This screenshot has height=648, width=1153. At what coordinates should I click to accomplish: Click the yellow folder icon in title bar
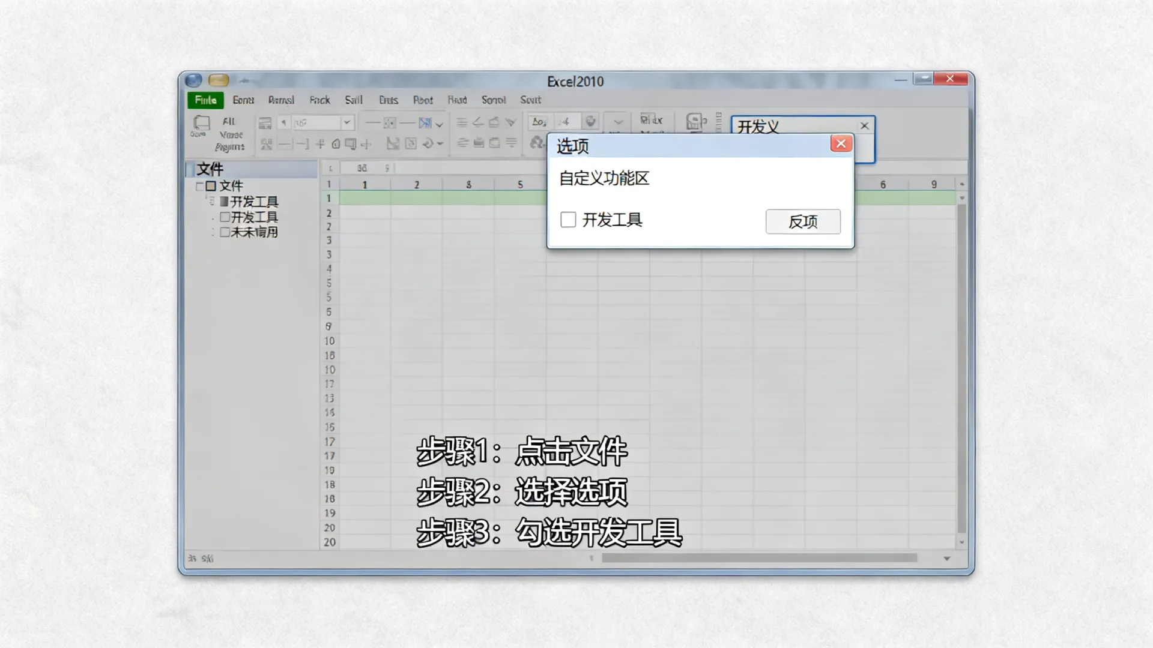(219, 80)
